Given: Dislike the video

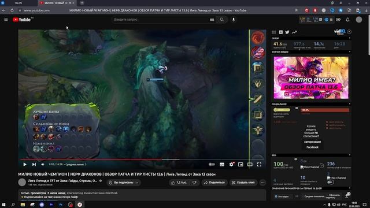Looking at the screenshot, I should click(x=194, y=183).
